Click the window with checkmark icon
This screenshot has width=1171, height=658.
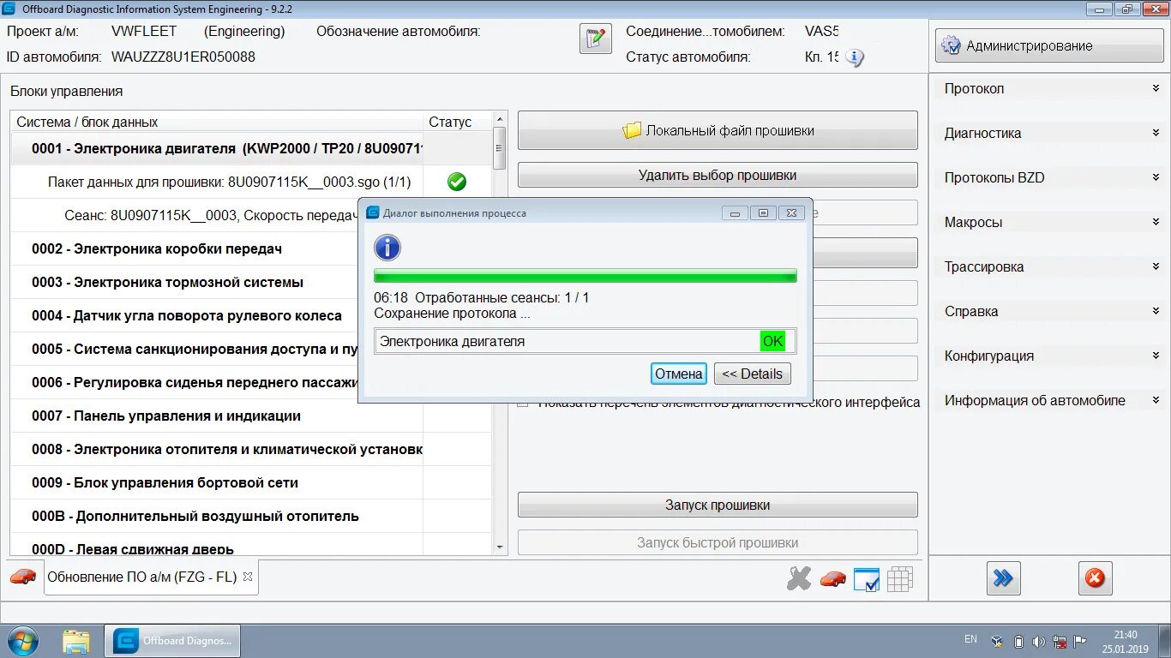tap(867, 580)
